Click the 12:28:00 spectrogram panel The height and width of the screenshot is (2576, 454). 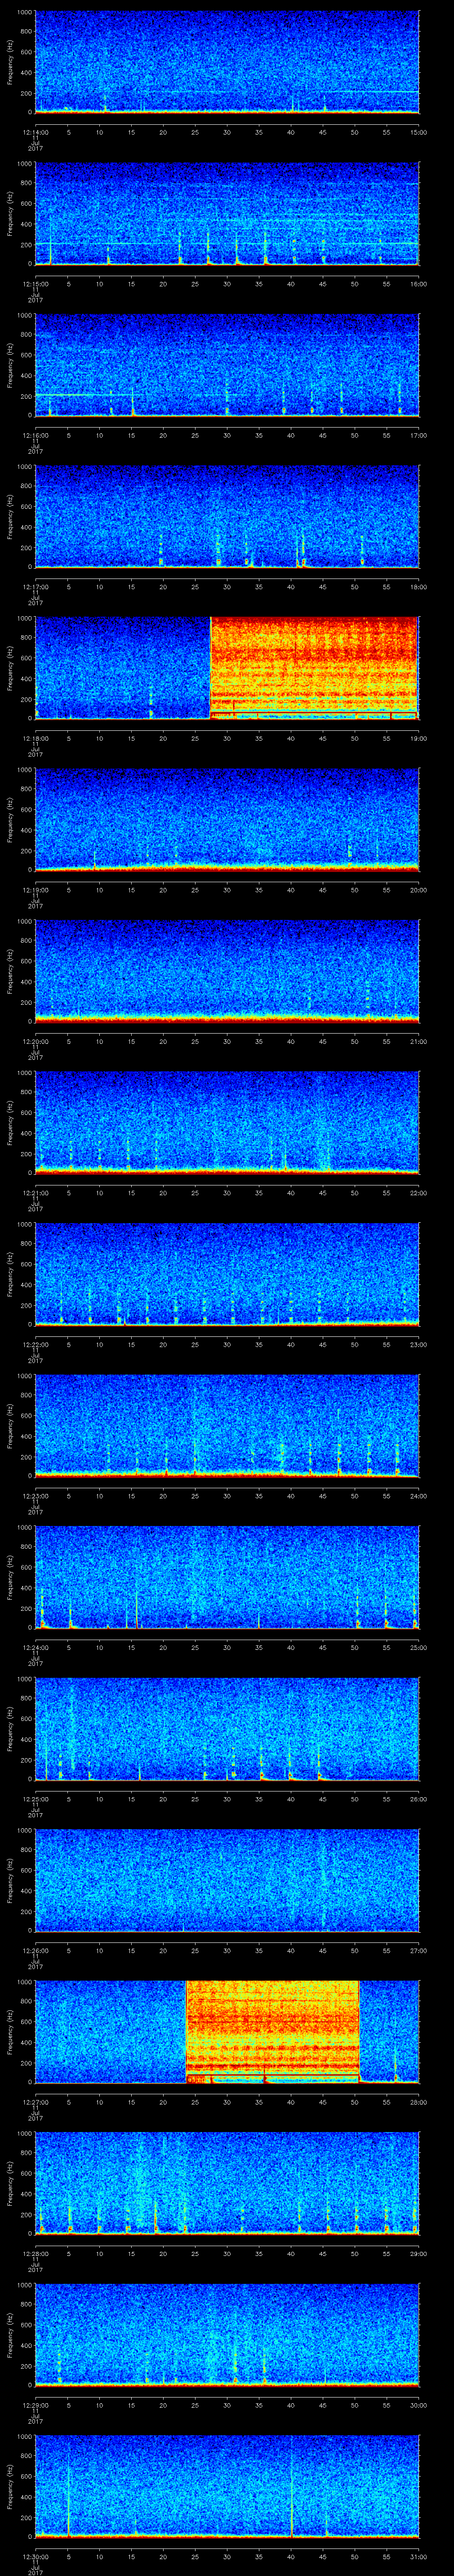227,2182
